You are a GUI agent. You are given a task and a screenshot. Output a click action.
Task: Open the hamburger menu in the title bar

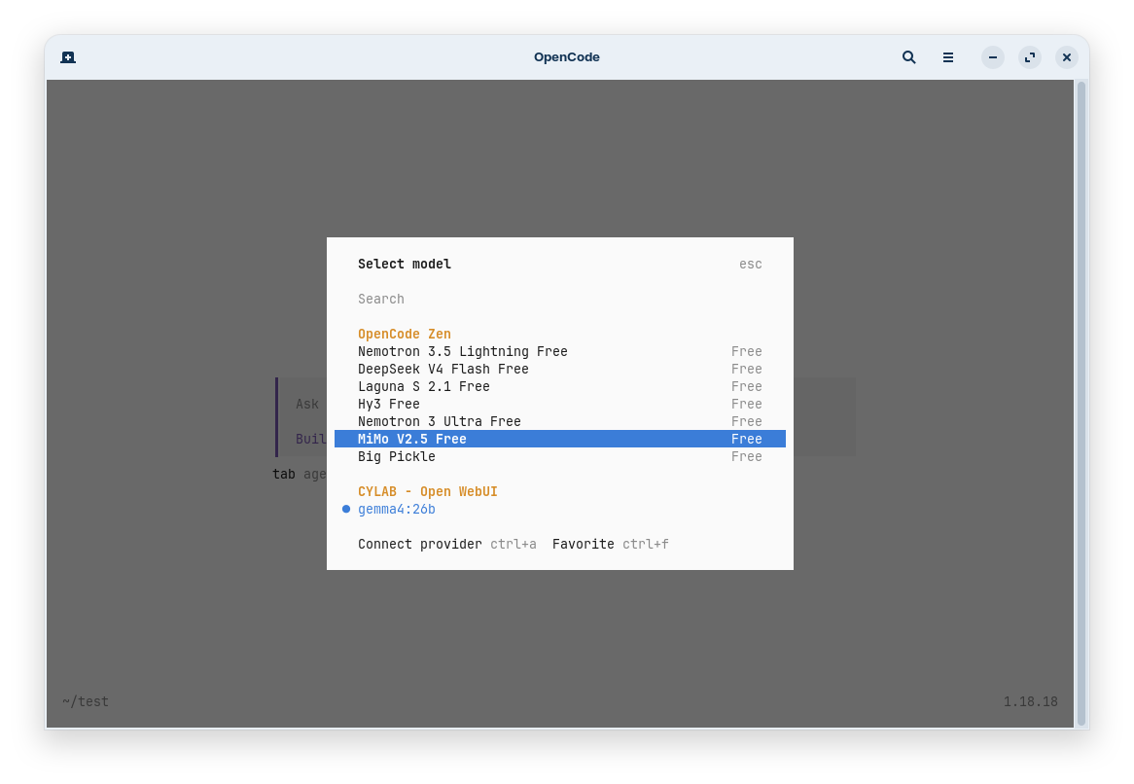(x=948, y=57)
